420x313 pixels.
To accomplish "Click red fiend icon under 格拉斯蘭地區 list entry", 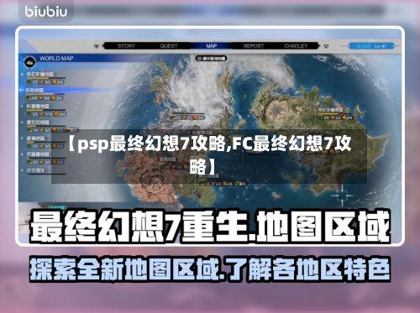I will click(x=55, y=81).
